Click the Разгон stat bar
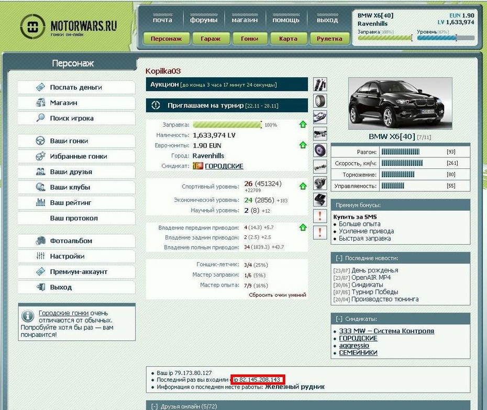Image resolution: width=487 pixels, height=410 pixels. [401, 152]
